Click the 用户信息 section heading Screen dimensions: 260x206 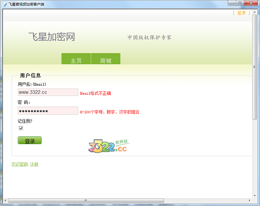(30, 76)
